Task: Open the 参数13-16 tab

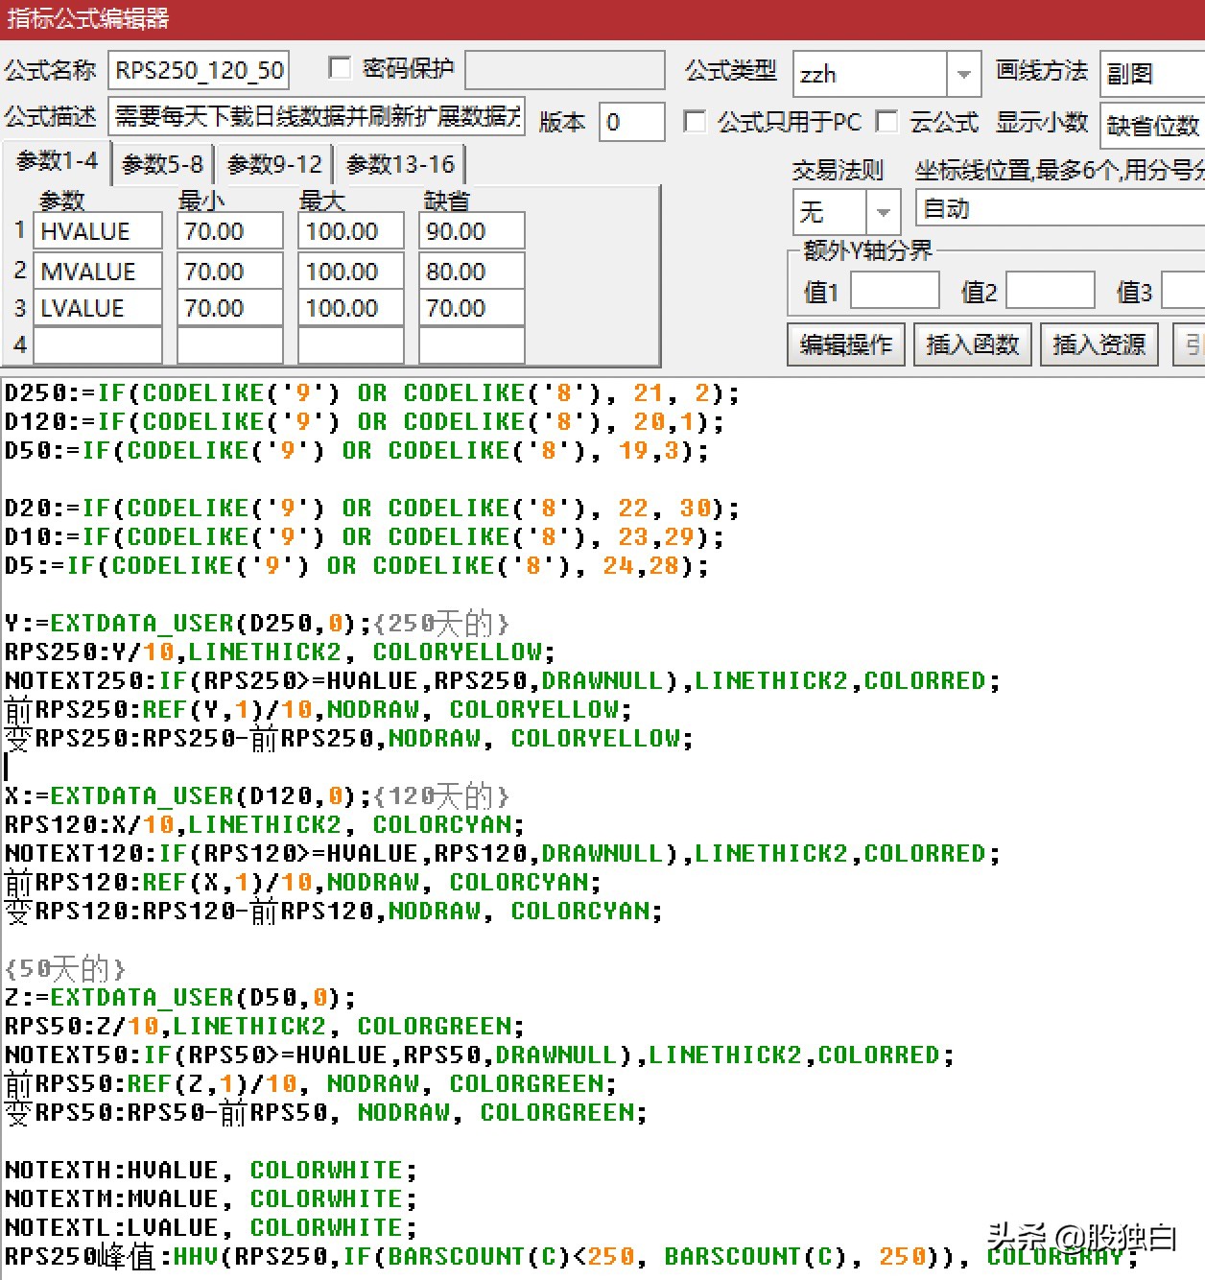Action: coord(399,163)
